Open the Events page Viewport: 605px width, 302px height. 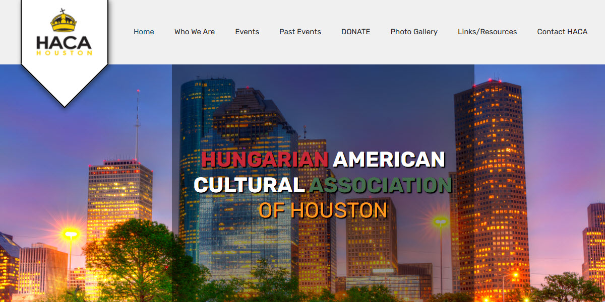(247, 31)
